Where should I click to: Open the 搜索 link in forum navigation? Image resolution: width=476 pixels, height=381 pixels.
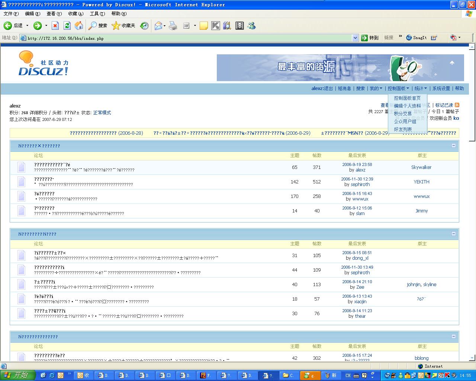coord(360,89)
